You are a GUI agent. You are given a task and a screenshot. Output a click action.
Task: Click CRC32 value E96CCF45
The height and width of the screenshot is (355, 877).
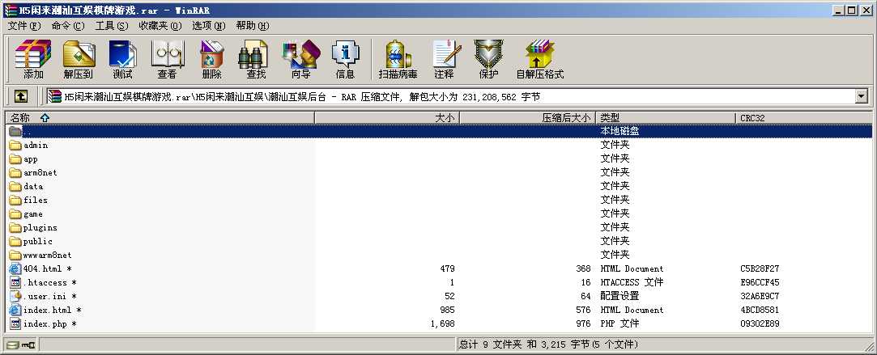tap(760, 282)
